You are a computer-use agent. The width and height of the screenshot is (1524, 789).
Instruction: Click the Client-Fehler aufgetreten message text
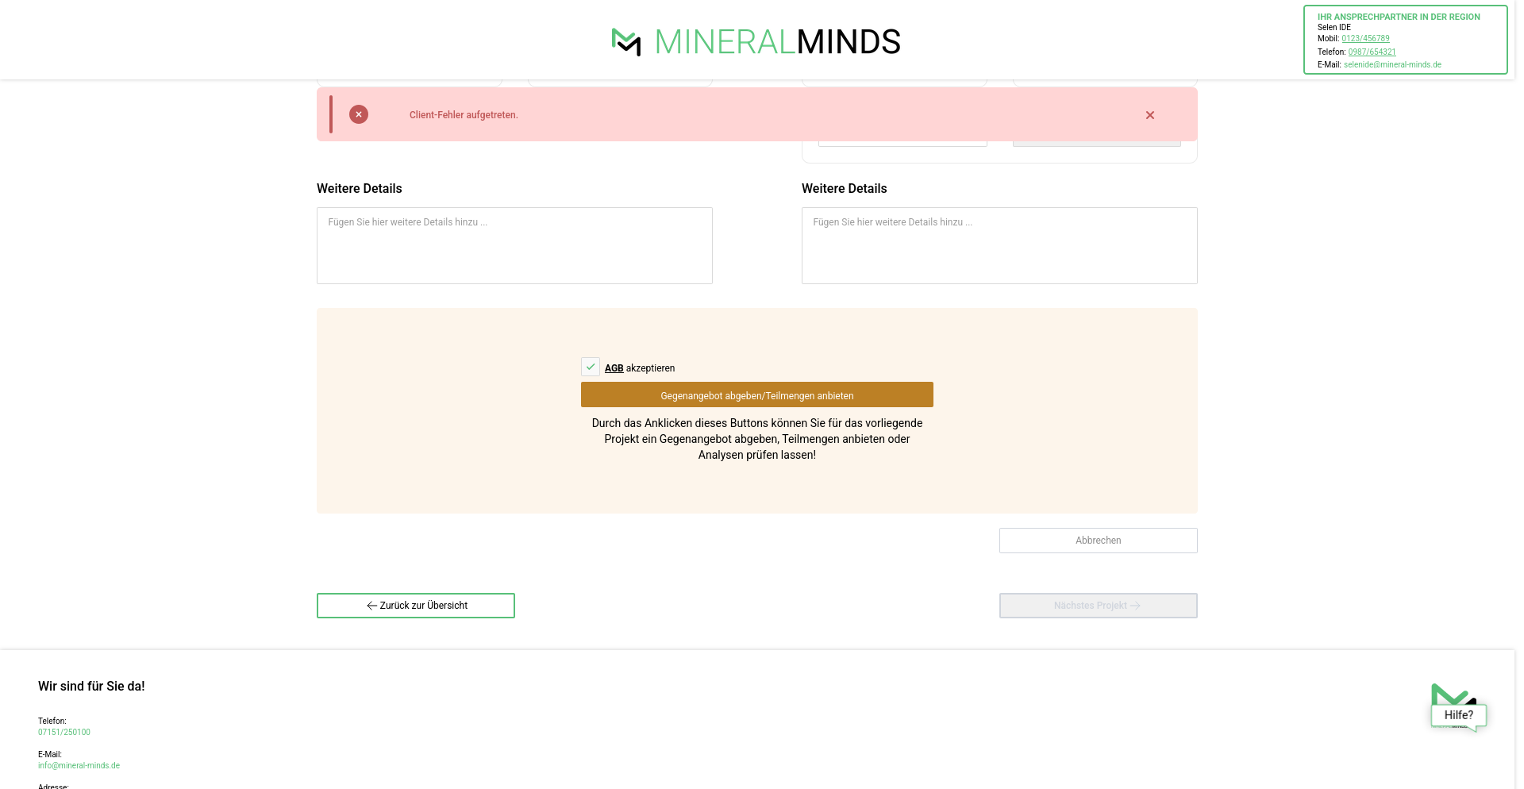tap(464, 115)
